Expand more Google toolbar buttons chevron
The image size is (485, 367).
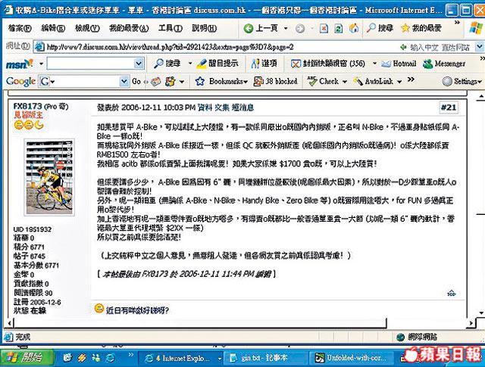pos(411,79)
